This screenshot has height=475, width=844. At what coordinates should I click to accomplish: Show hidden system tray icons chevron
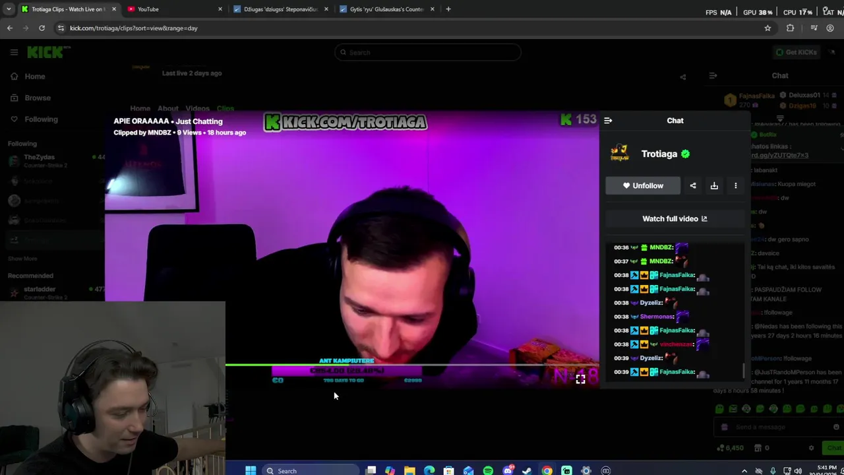tap(744, 471)
